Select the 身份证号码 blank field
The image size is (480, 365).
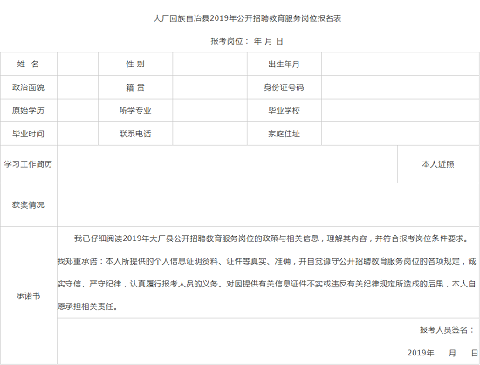click(401, 87)
